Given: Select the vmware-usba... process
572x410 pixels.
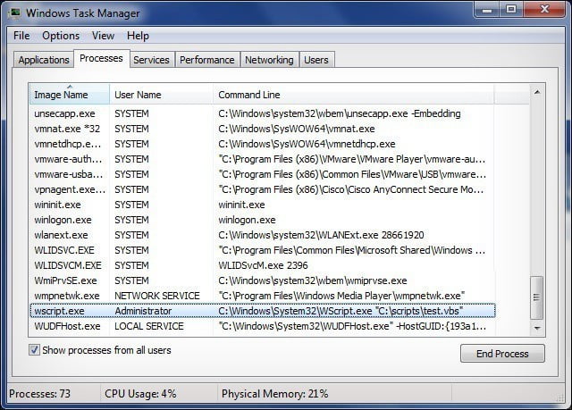Looking at the screenshot, I should 262,174.
